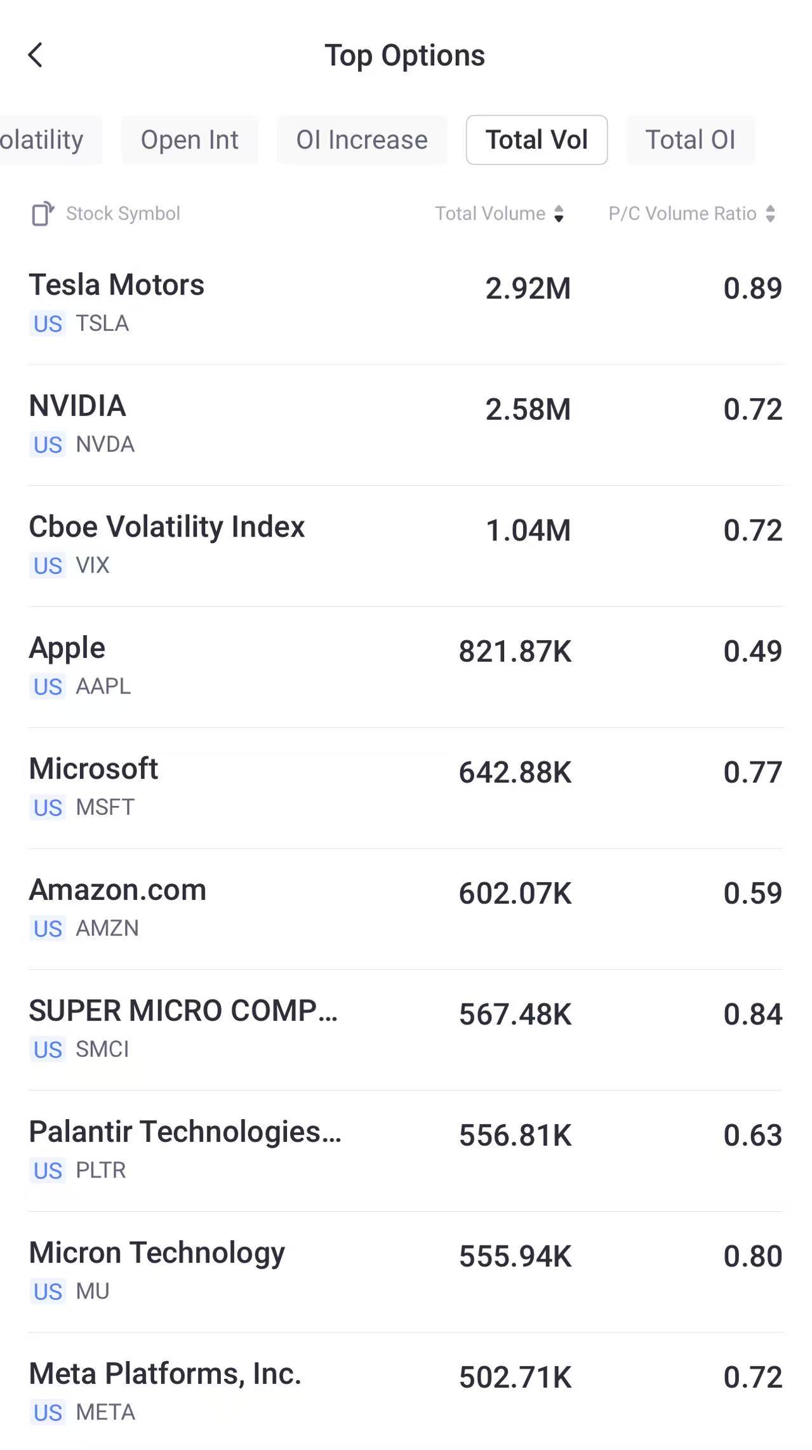
Task: Open the Tesla Motors row
Action: point(405,303)
